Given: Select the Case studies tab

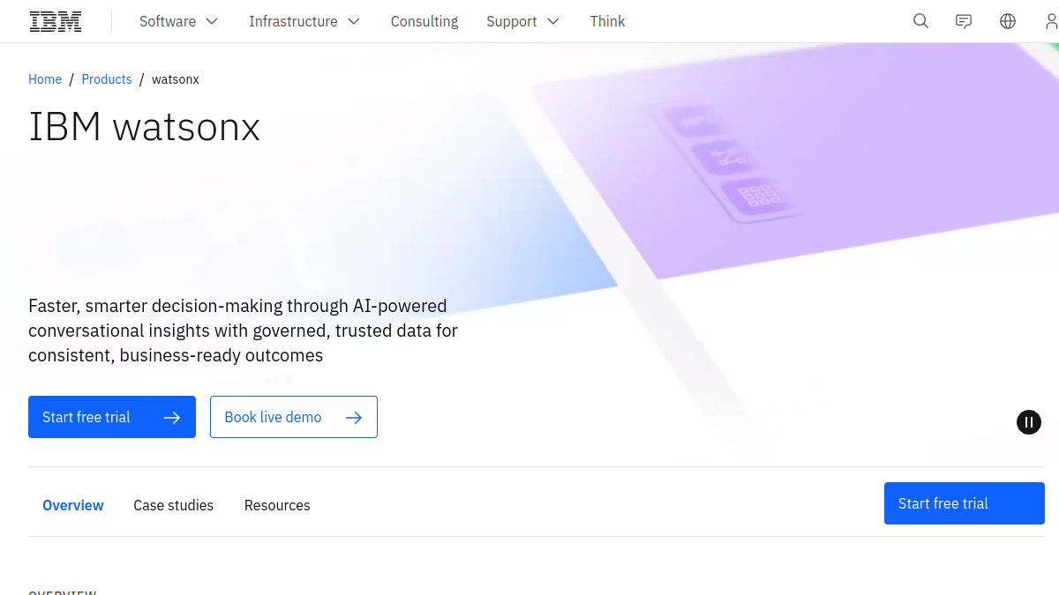Looking at the screenshot, I should point(174,505).
